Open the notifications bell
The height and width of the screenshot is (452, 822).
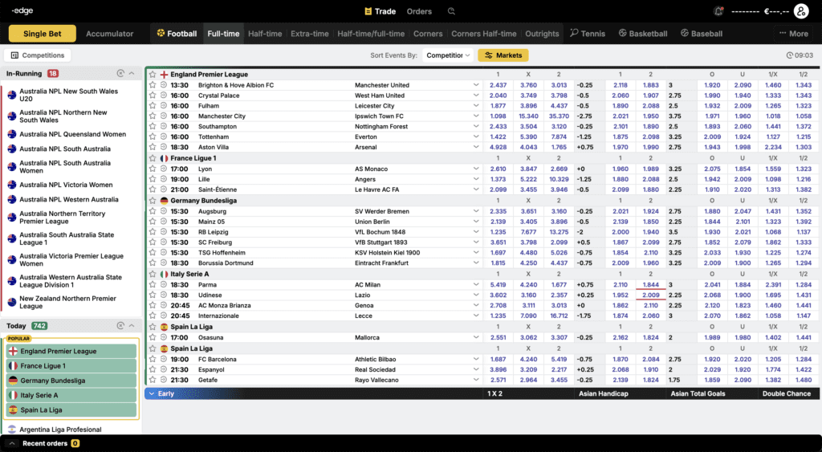[x=718, y=11]
